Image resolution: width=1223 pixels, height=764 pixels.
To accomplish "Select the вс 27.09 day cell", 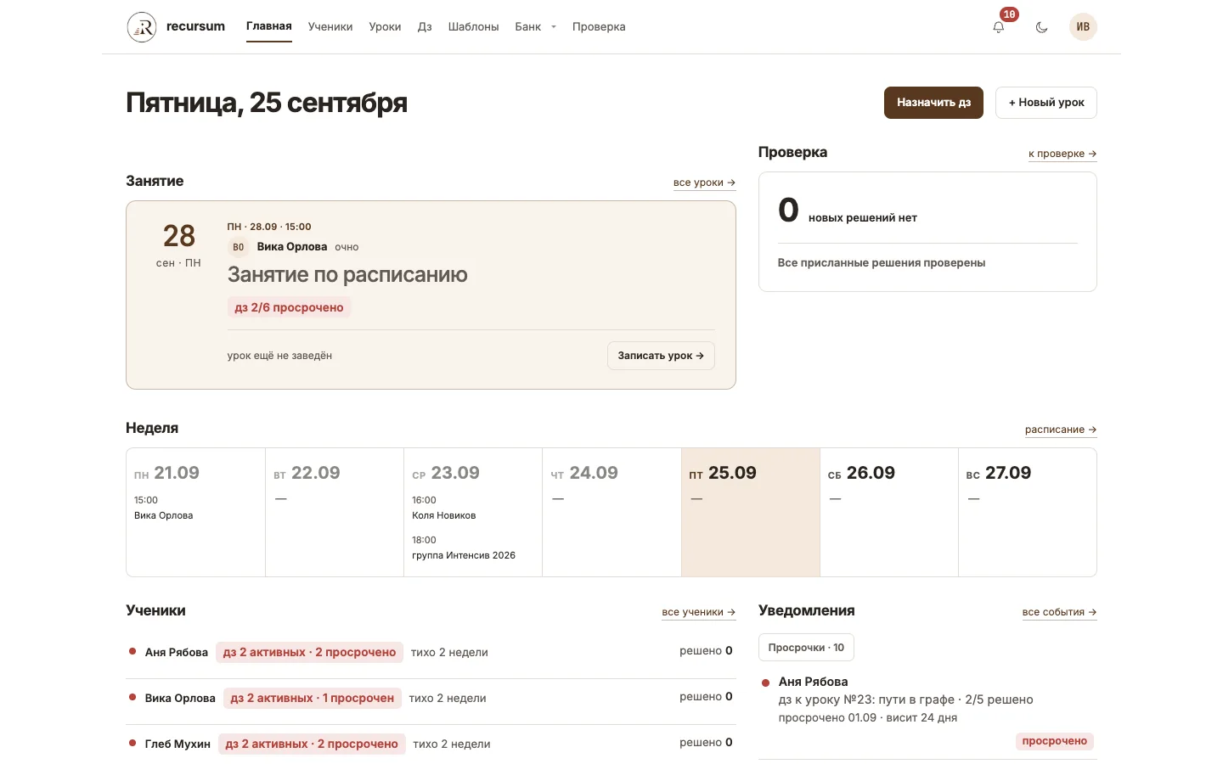I will click(1028, 513).
